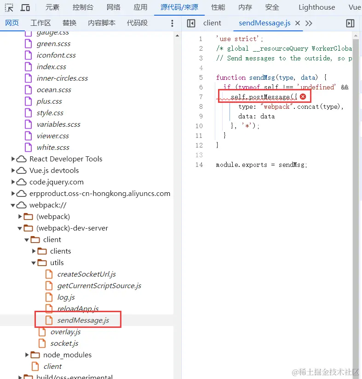Image resolution: width=362 pixels, height=379 pixels.
Task: Open the 性能 panel tab
Action: coord(218,7)
